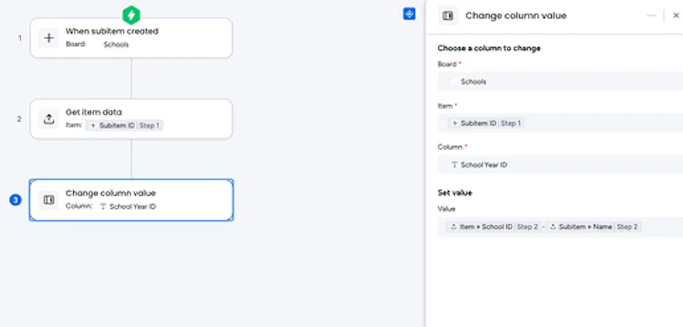The height and width of the screenshot is (327, 683).
Task: Click the blue target icon beside the panel
Action: 409,14
